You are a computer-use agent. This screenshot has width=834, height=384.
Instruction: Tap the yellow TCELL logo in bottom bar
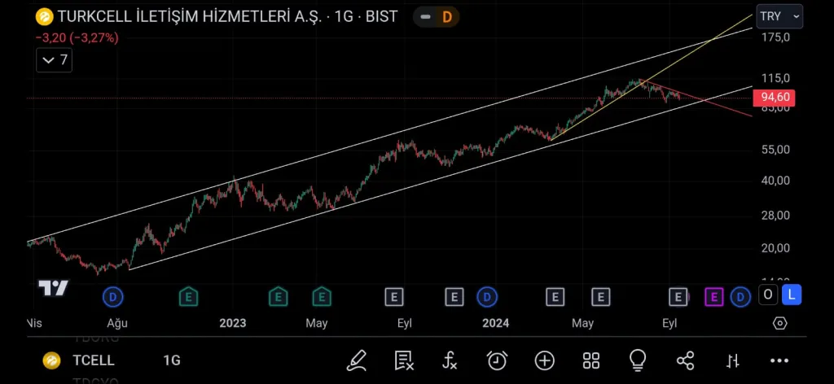pos(51,360)
